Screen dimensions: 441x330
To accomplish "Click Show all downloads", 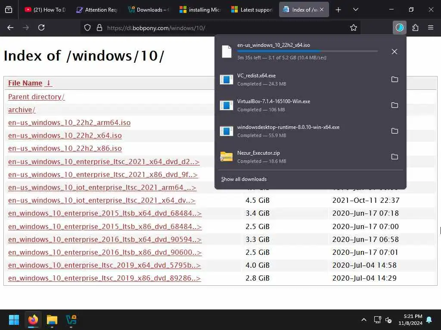I will click(244, 179).
